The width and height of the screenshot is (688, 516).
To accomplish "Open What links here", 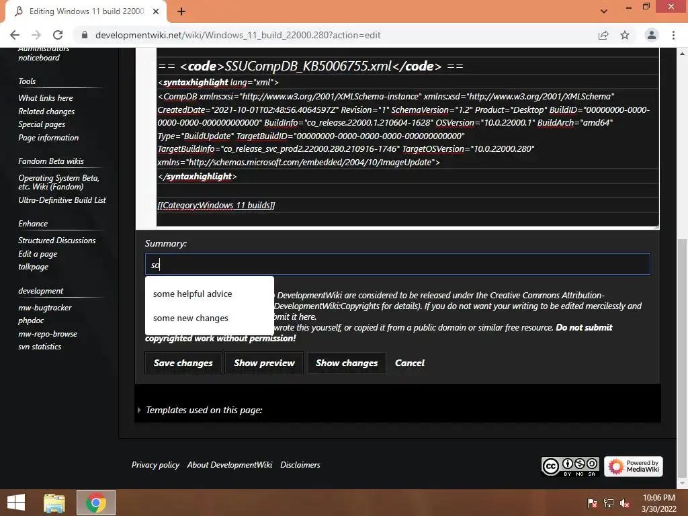I will pos(46,98).
